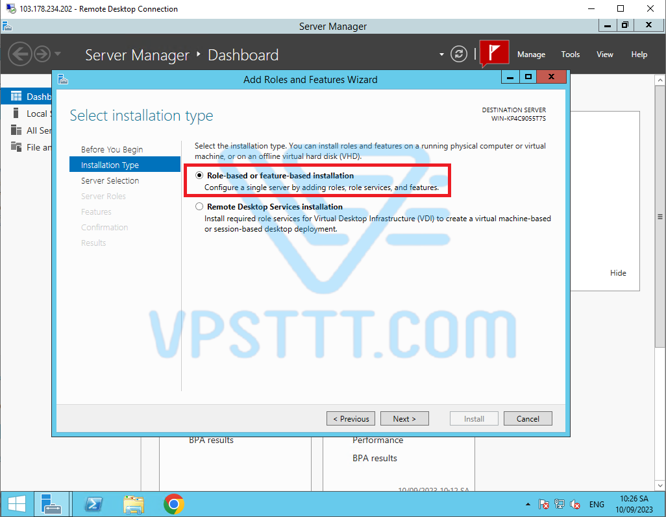Launch PowerShell from the taskbar
Screen dimensions: 666x517
coord(93,504)
